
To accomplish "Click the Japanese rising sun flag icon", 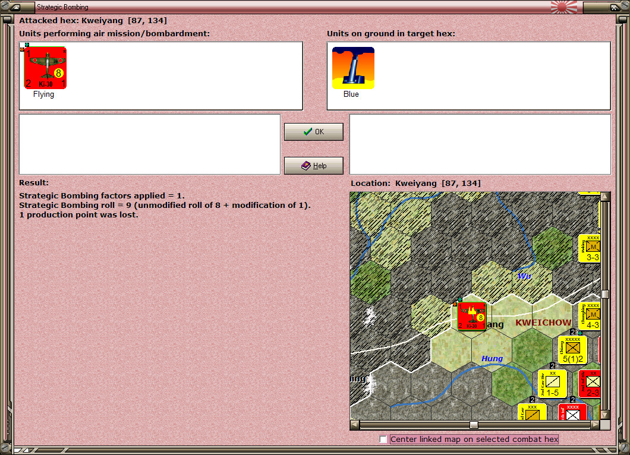I will pyautogui.click(x=563, y=7).
